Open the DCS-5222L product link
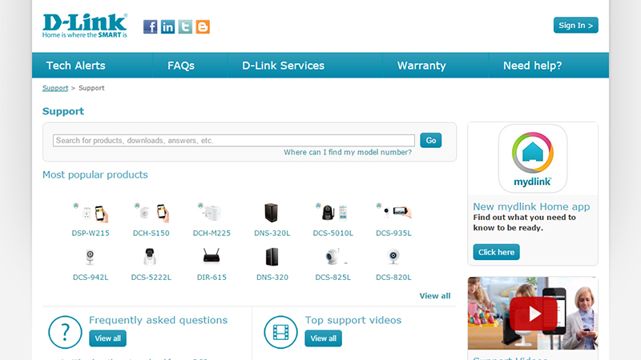 tap(151, 277)
